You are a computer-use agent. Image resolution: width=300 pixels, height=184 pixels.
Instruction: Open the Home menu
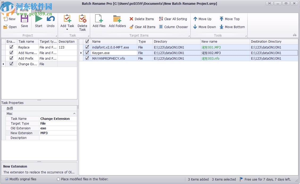click(x=24, y=10)
